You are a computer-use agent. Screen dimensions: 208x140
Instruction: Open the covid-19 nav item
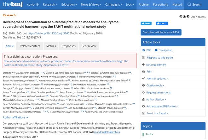coord(33,5)
